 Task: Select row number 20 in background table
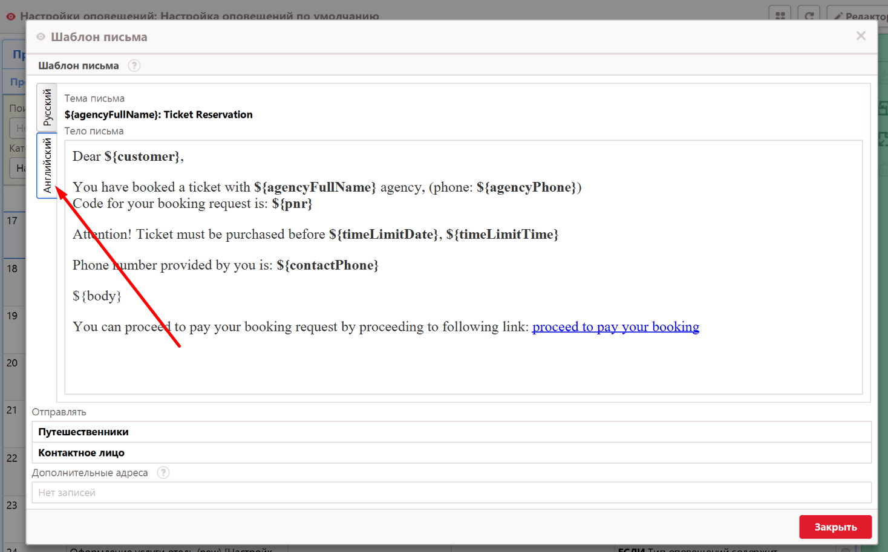coord(12,363)
